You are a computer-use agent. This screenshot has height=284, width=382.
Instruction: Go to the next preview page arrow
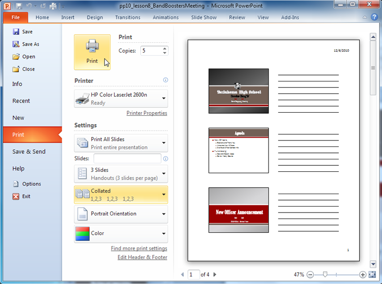pyautogui.click(x=215, y=274)
